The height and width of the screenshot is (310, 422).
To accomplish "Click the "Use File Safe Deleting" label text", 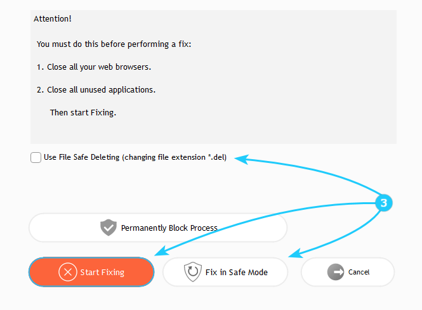I will [135, 158].
